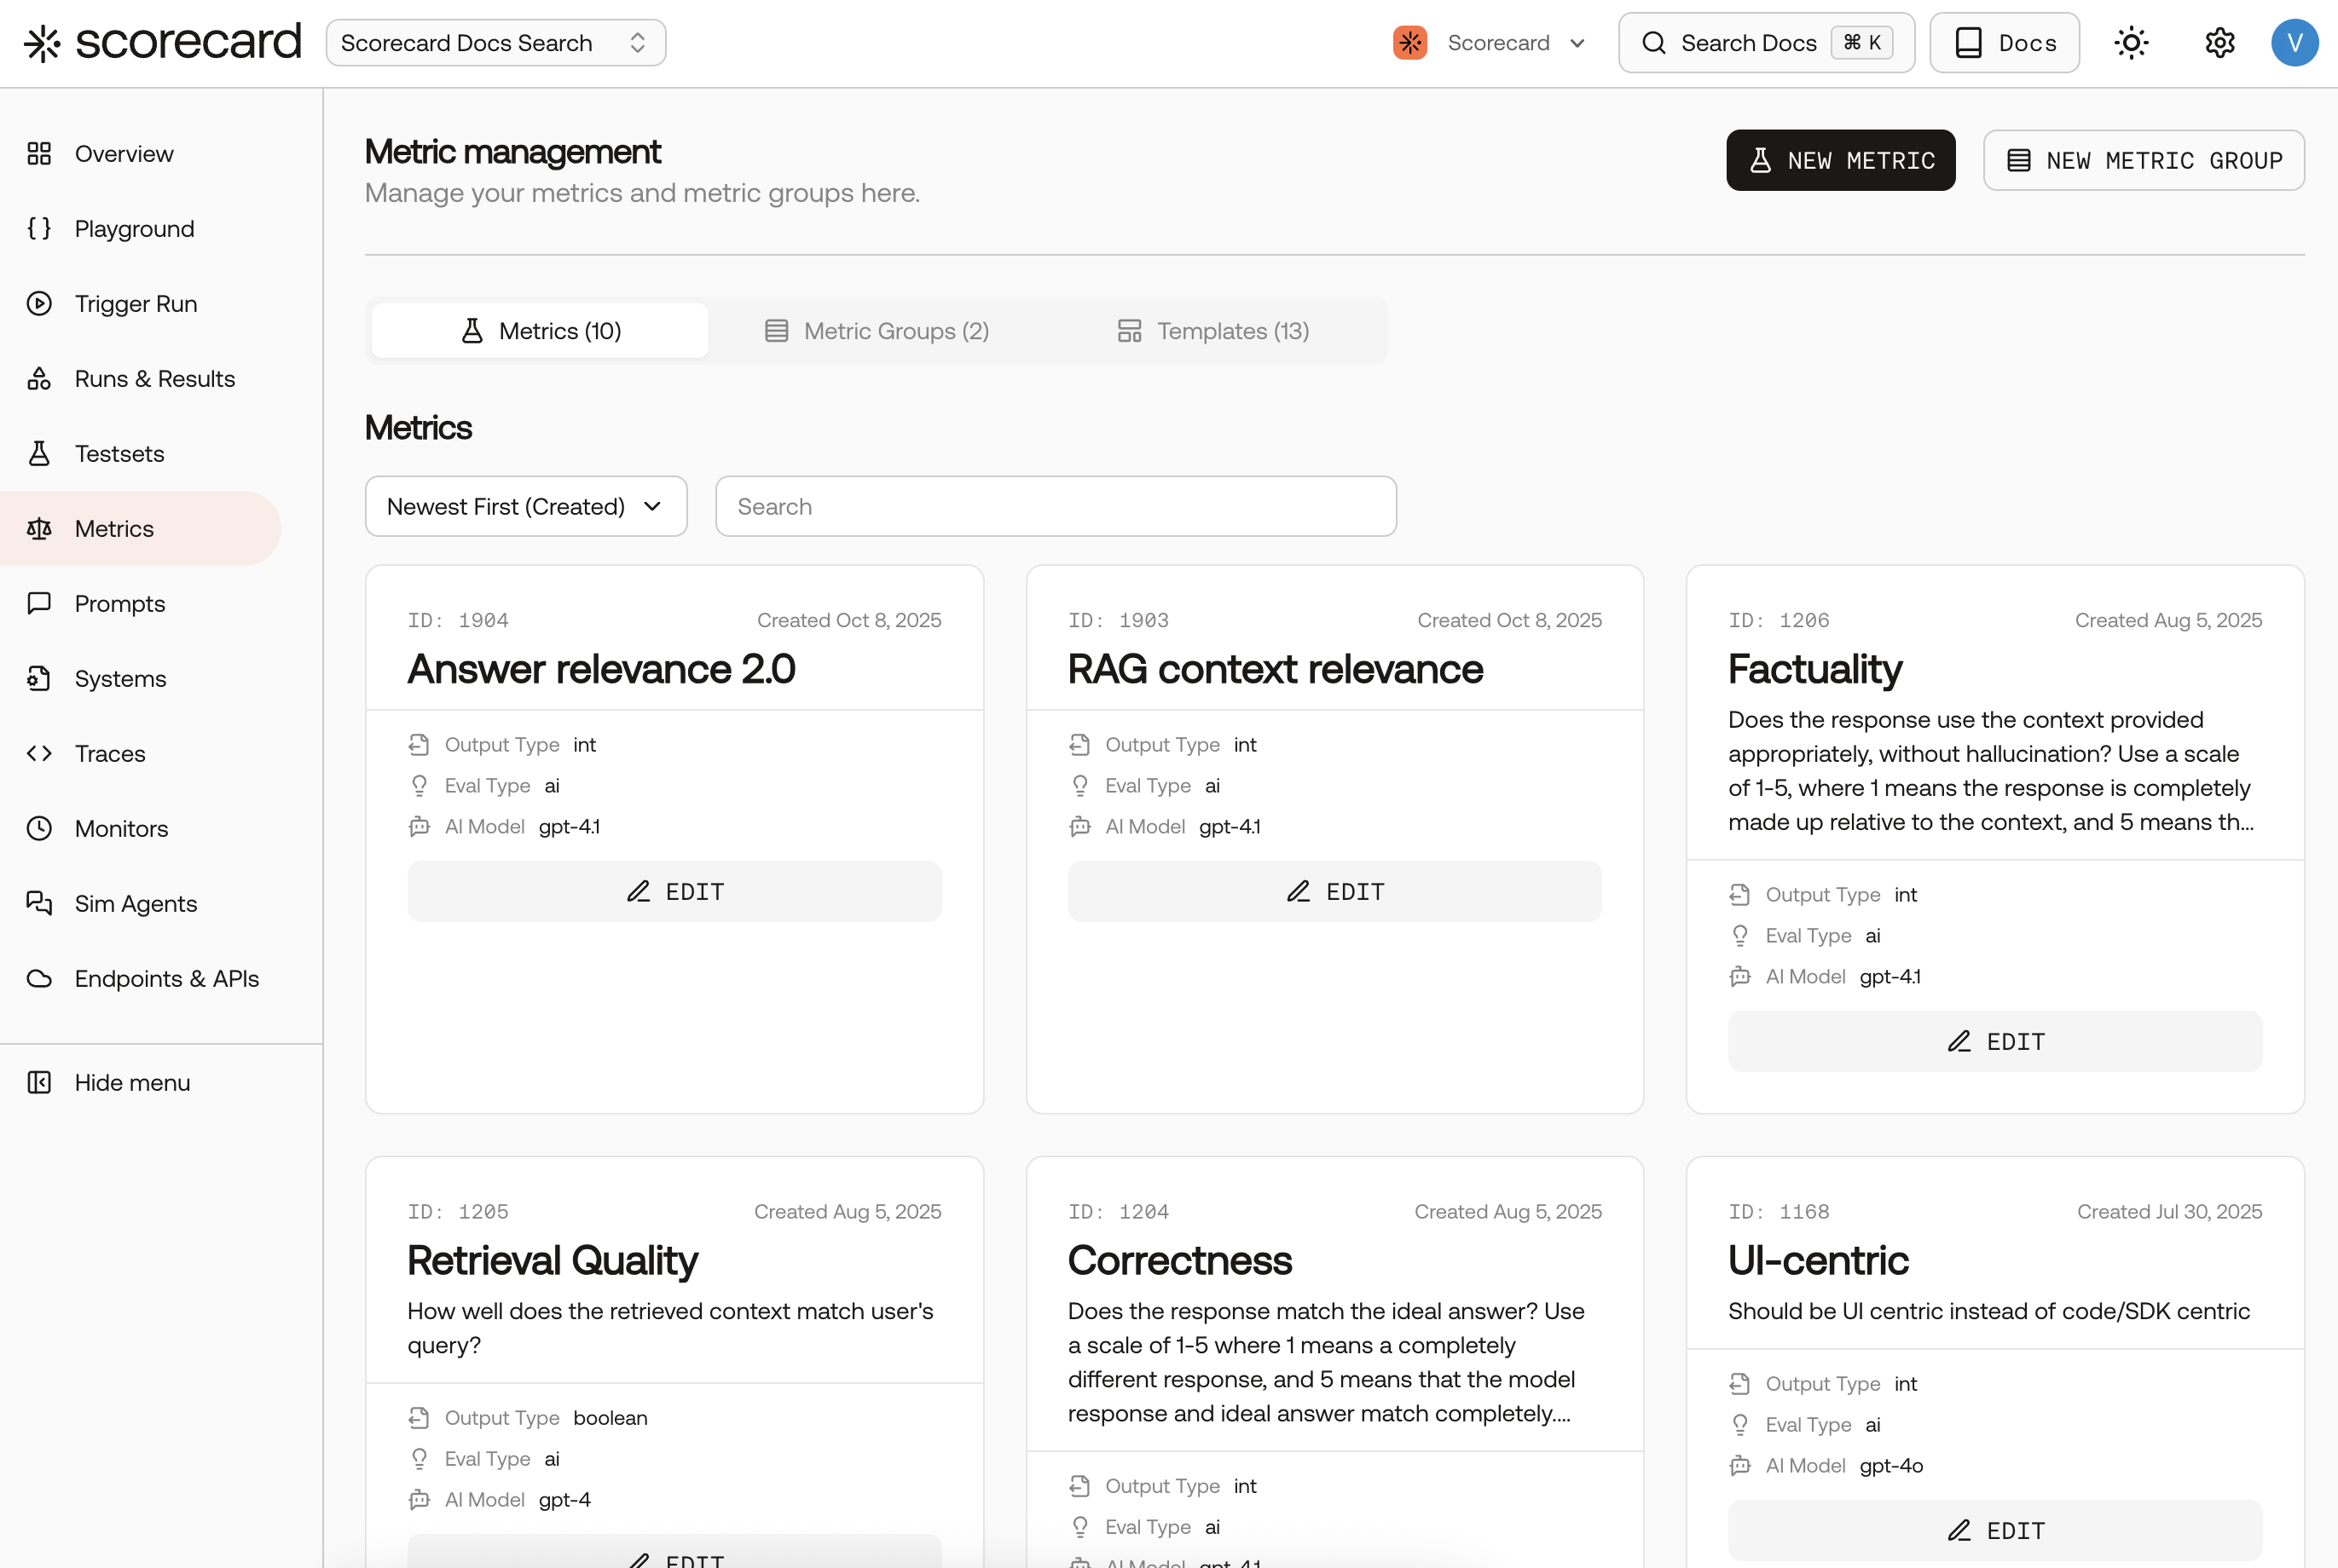Click the NEW METRIC button

click(x=1841, y=160)
